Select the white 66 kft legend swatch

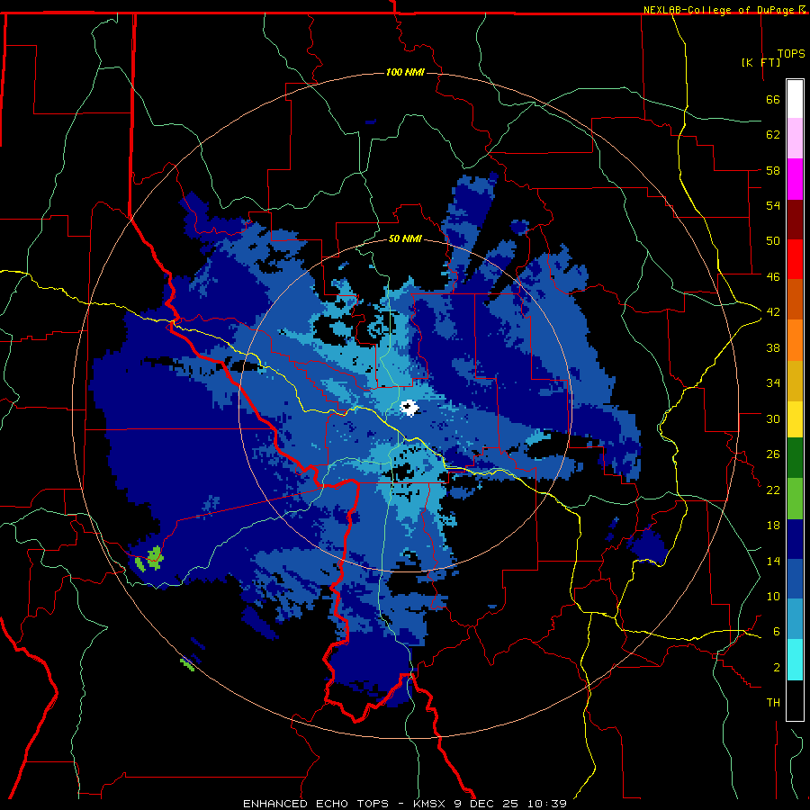795,99
